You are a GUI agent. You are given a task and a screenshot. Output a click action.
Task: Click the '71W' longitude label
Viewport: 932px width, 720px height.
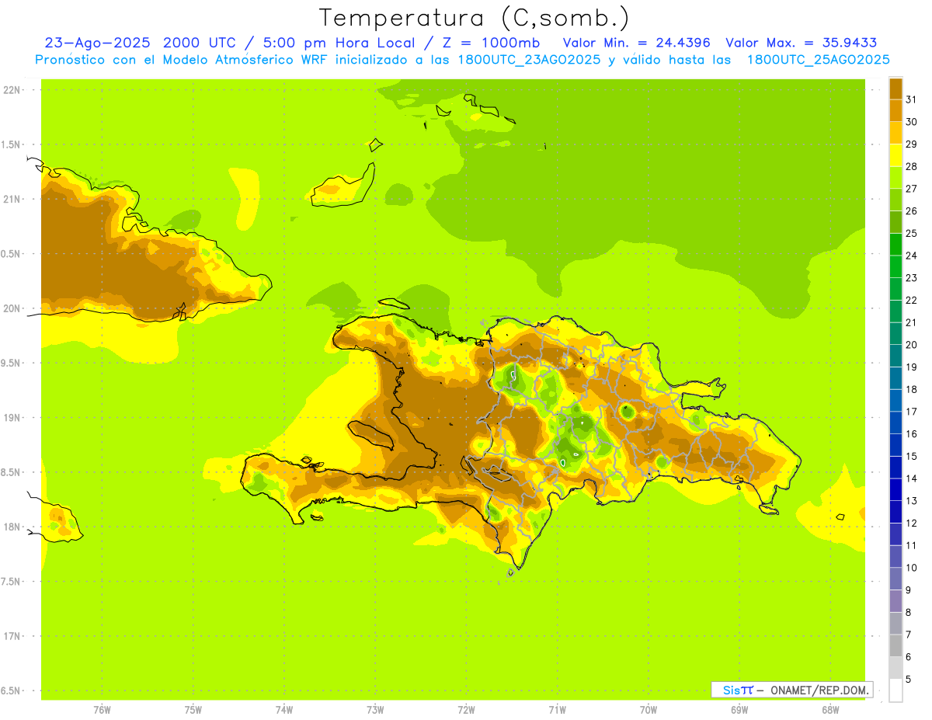pos(557,709)
